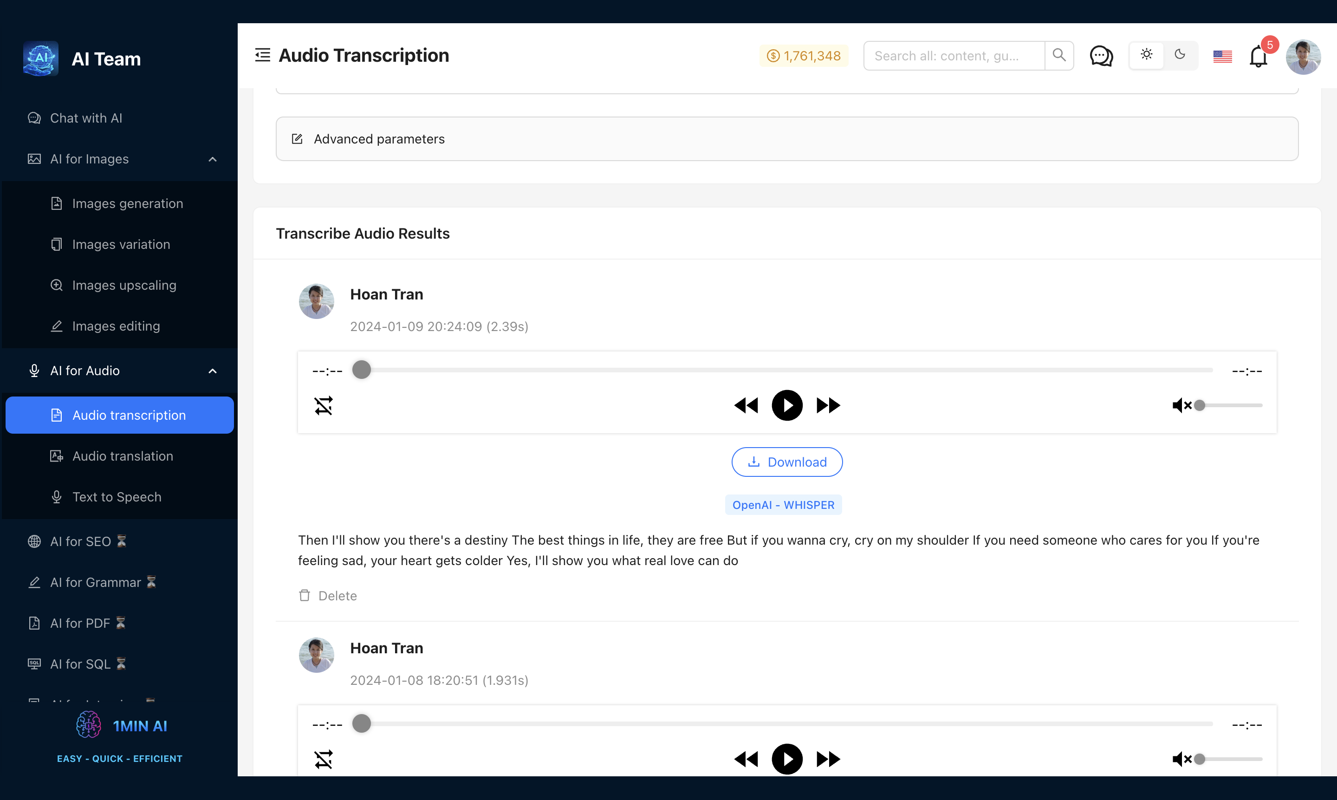The height and width of the screenshot is (800, 1337).
Task: Toggle loop icon on first audio player
Action: point(323,405)
